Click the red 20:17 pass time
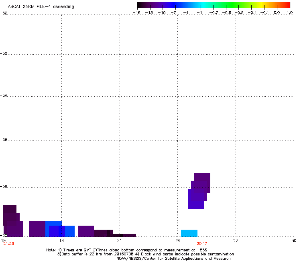 coord(202,244)
